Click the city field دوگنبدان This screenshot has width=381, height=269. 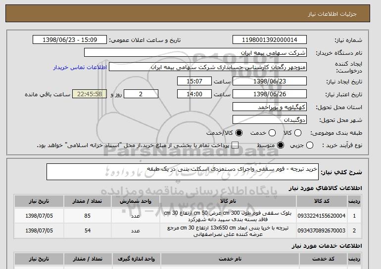coord(270,120)
